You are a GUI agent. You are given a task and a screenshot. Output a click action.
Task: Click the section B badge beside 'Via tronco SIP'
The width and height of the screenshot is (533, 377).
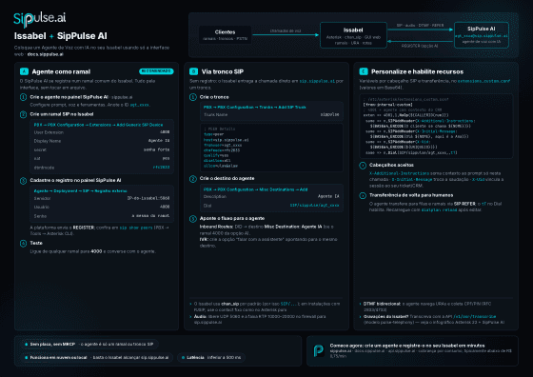(x=193, y=71)
